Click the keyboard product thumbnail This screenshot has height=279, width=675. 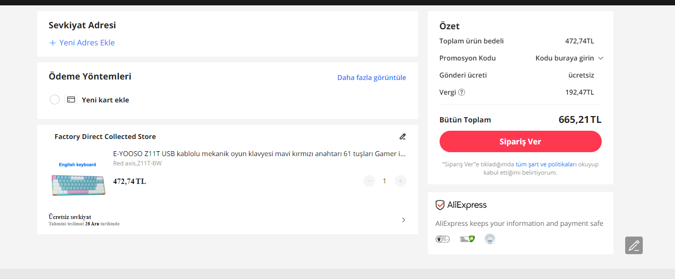coord(78,179)
